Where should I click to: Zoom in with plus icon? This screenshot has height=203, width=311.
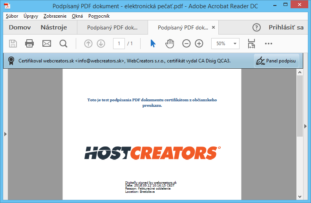tap(199, 44)
